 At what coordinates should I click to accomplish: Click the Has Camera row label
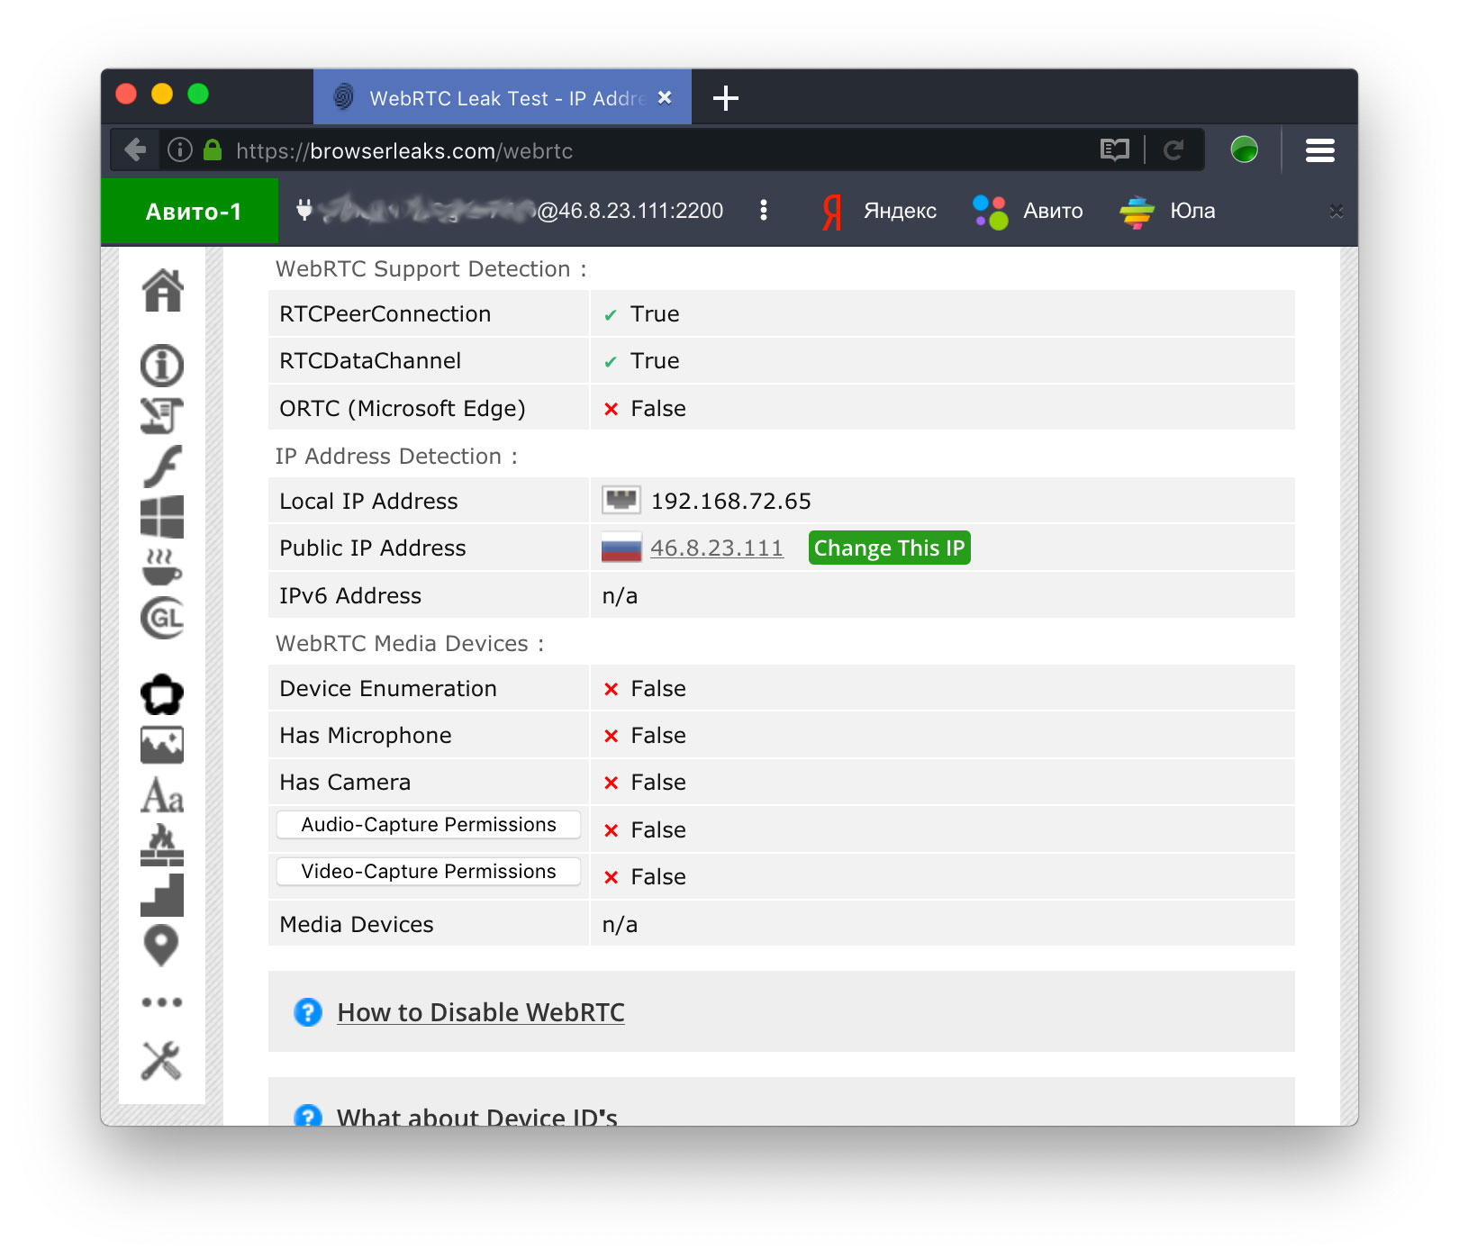(x=345, y=782)
